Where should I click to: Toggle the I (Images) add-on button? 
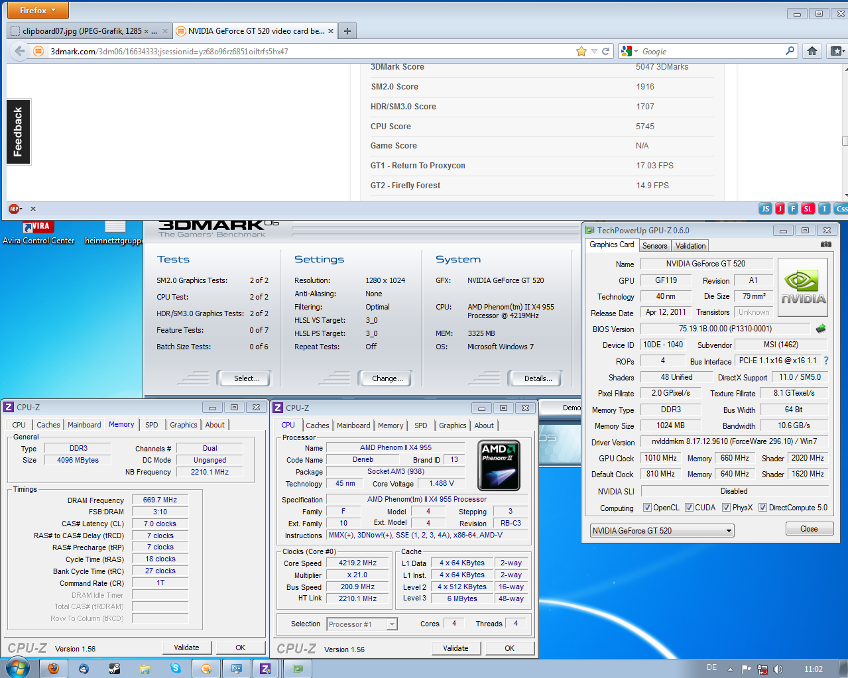click(824, 209)
